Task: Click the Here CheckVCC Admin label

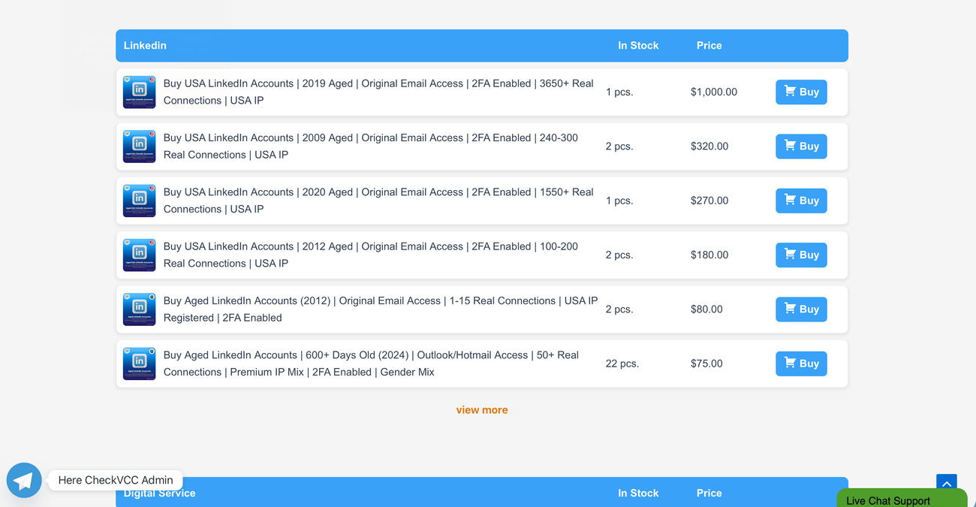Action: point(116,480)
